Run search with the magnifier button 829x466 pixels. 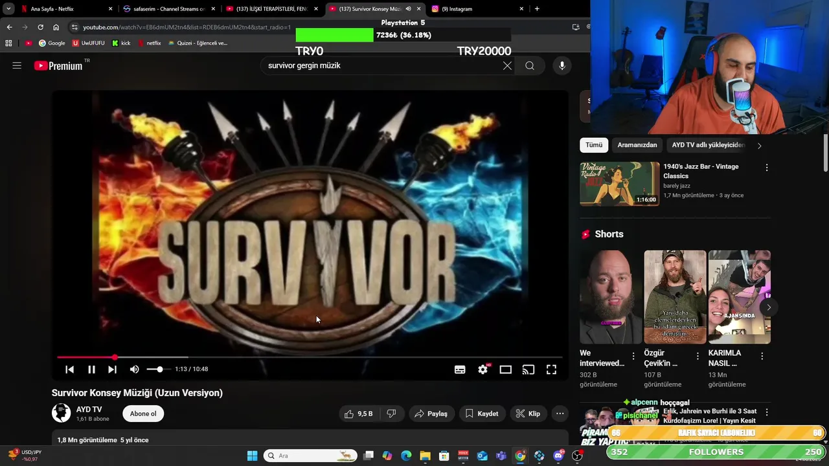coord(530,65)
